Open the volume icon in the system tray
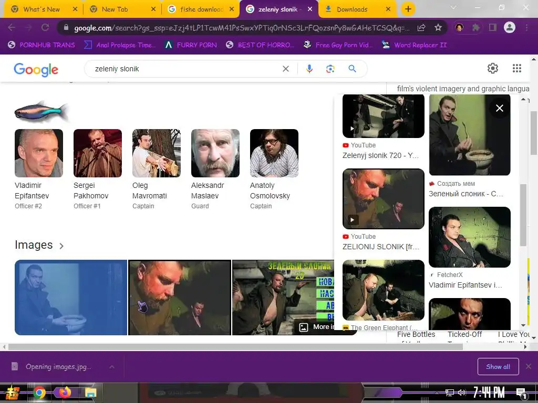The height and width of the screenshot is (403, 538). [462, 393]
